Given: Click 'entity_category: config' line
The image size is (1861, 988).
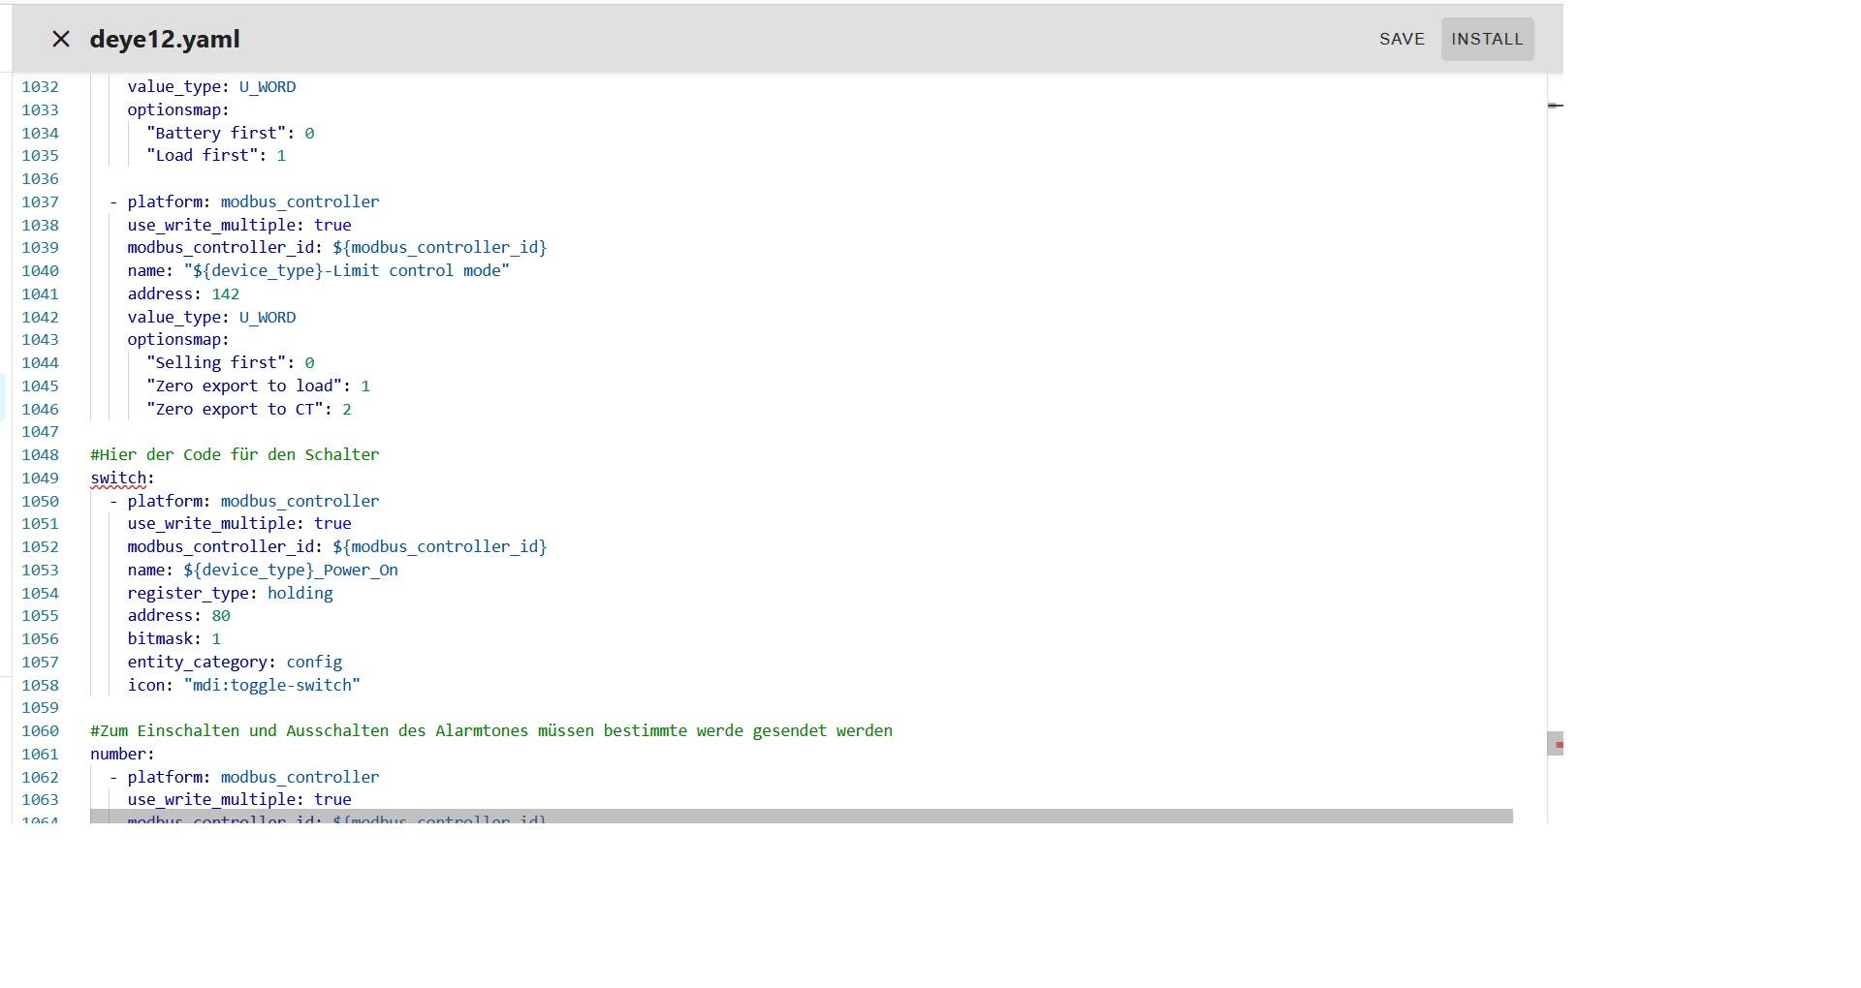Looking at the screenshot, I should coord(235,662).
